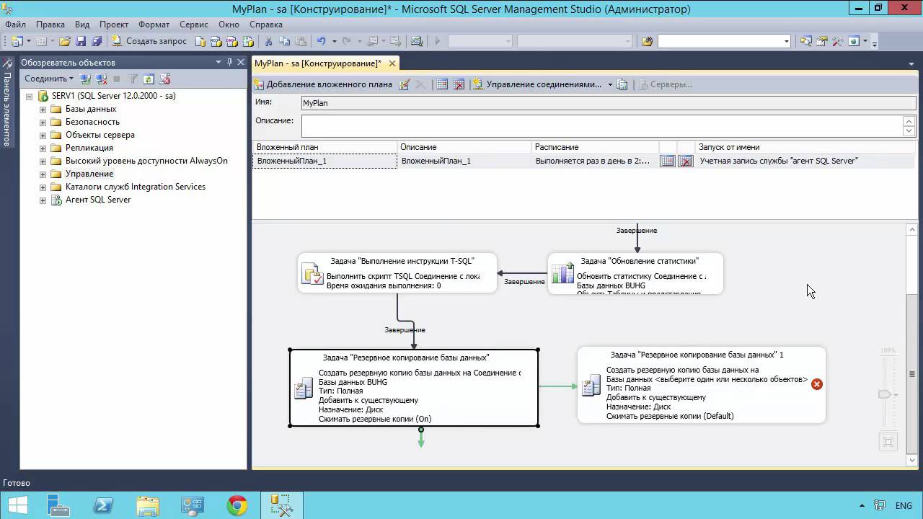
Task: Click the Save All toolbar icon
Action: point(96,41)
